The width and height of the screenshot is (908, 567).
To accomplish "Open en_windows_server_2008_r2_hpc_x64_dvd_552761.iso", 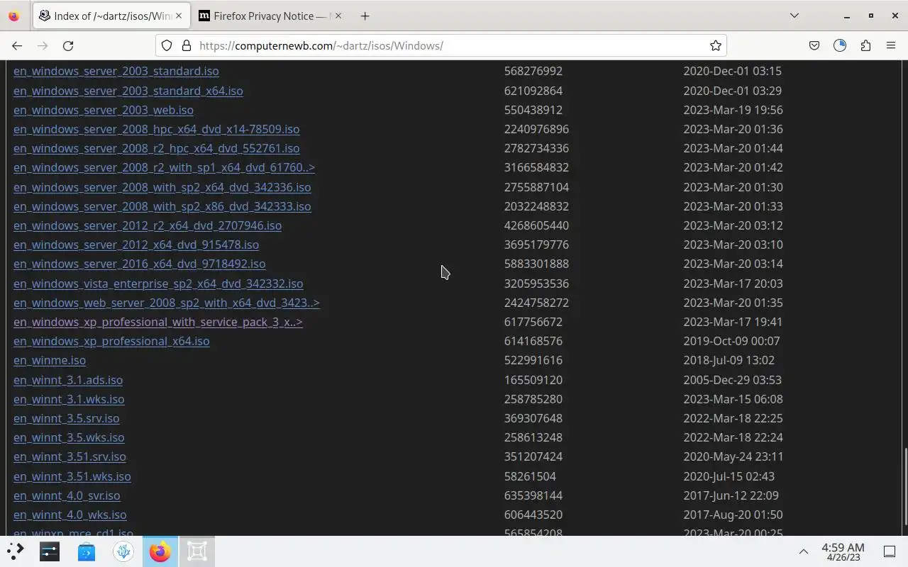I will coord(157,148).
